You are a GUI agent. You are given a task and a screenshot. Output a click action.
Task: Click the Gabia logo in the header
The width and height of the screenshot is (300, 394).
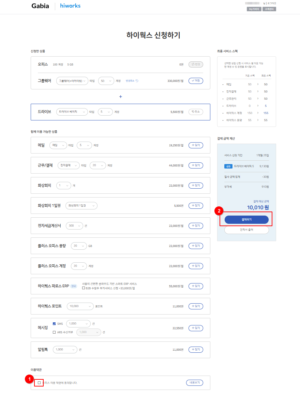pos(40,6)
